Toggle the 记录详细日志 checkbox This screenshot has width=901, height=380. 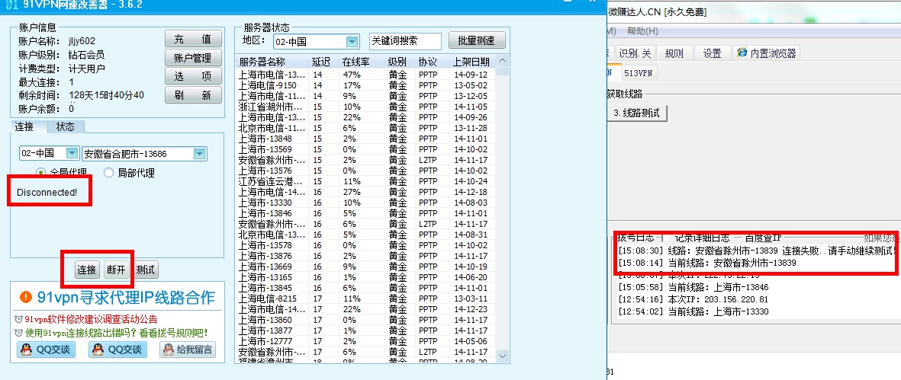point(667,237)
